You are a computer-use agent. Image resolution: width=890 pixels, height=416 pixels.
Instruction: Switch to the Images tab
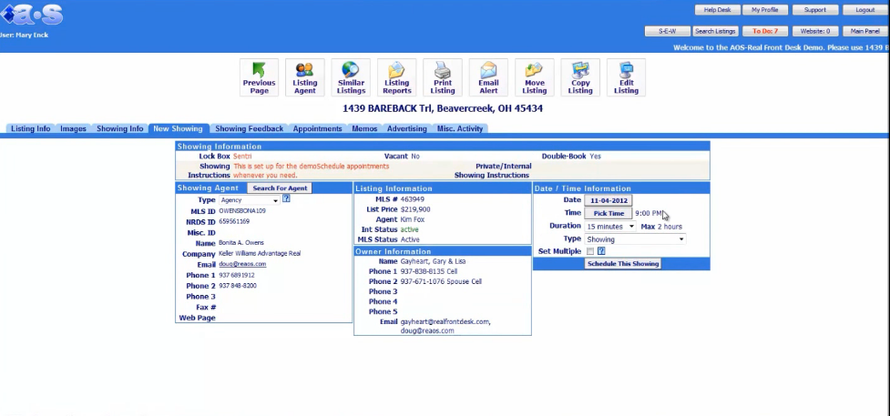(x=73, y=129)
